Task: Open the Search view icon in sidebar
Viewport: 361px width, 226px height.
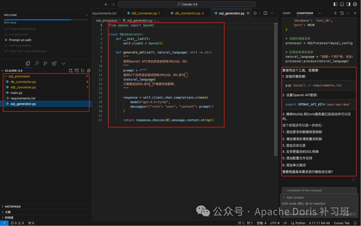Action: 37,63
